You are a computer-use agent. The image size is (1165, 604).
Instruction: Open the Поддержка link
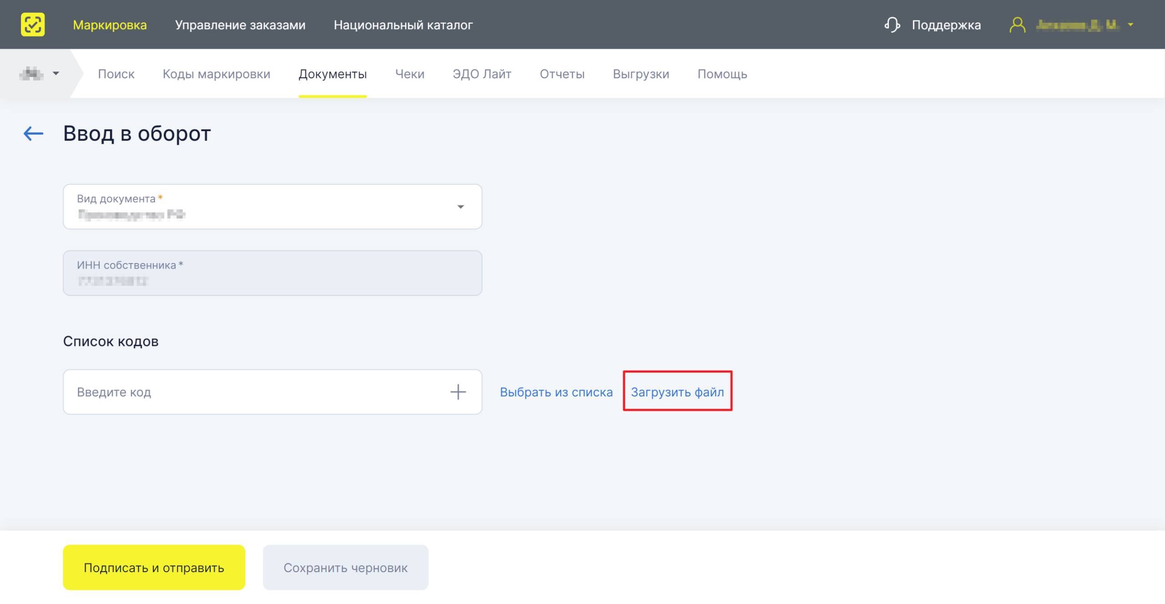click(946, 25)
